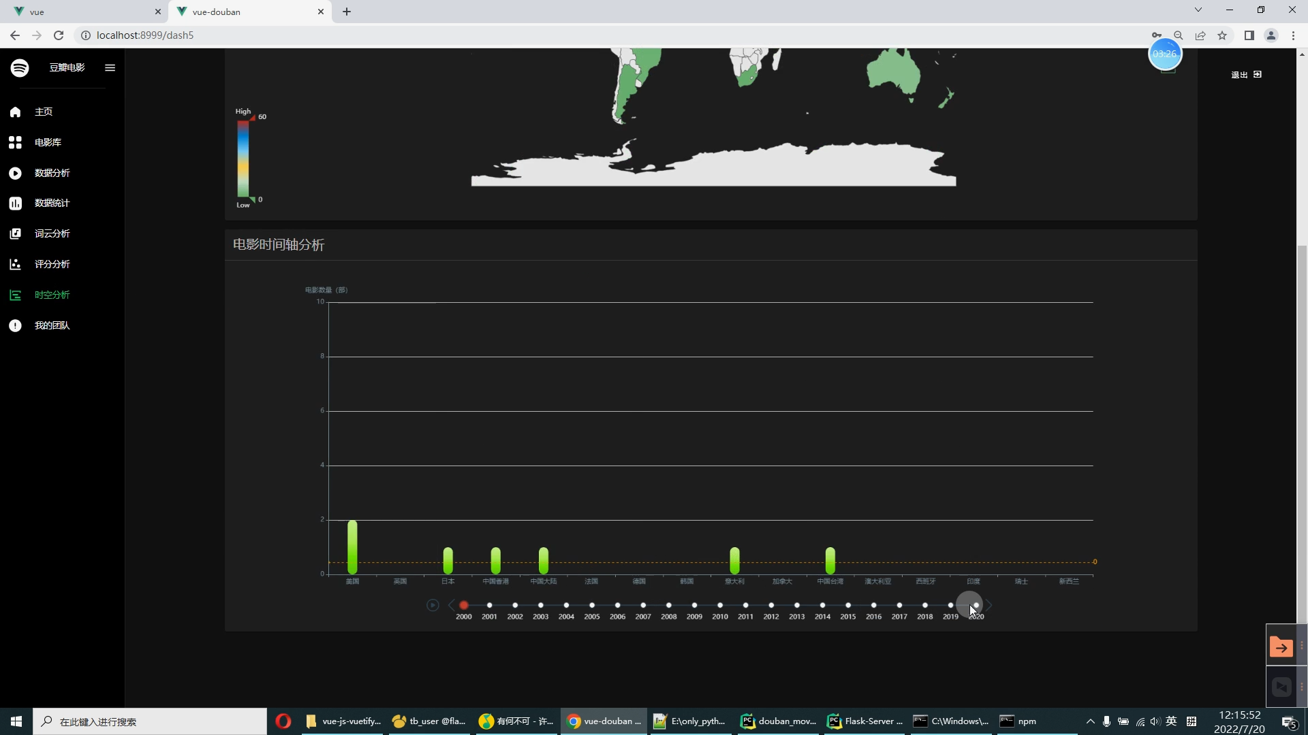
Task: Open Flask-Server PyCharm in taskbar
Action: (x=865, y=721)
